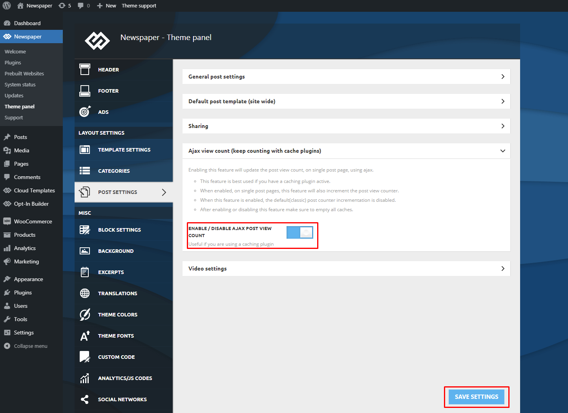Viewport: 568px width, 413px height.
Task: Click the Collapse menu arrow icon
Action: pos(7,346)
